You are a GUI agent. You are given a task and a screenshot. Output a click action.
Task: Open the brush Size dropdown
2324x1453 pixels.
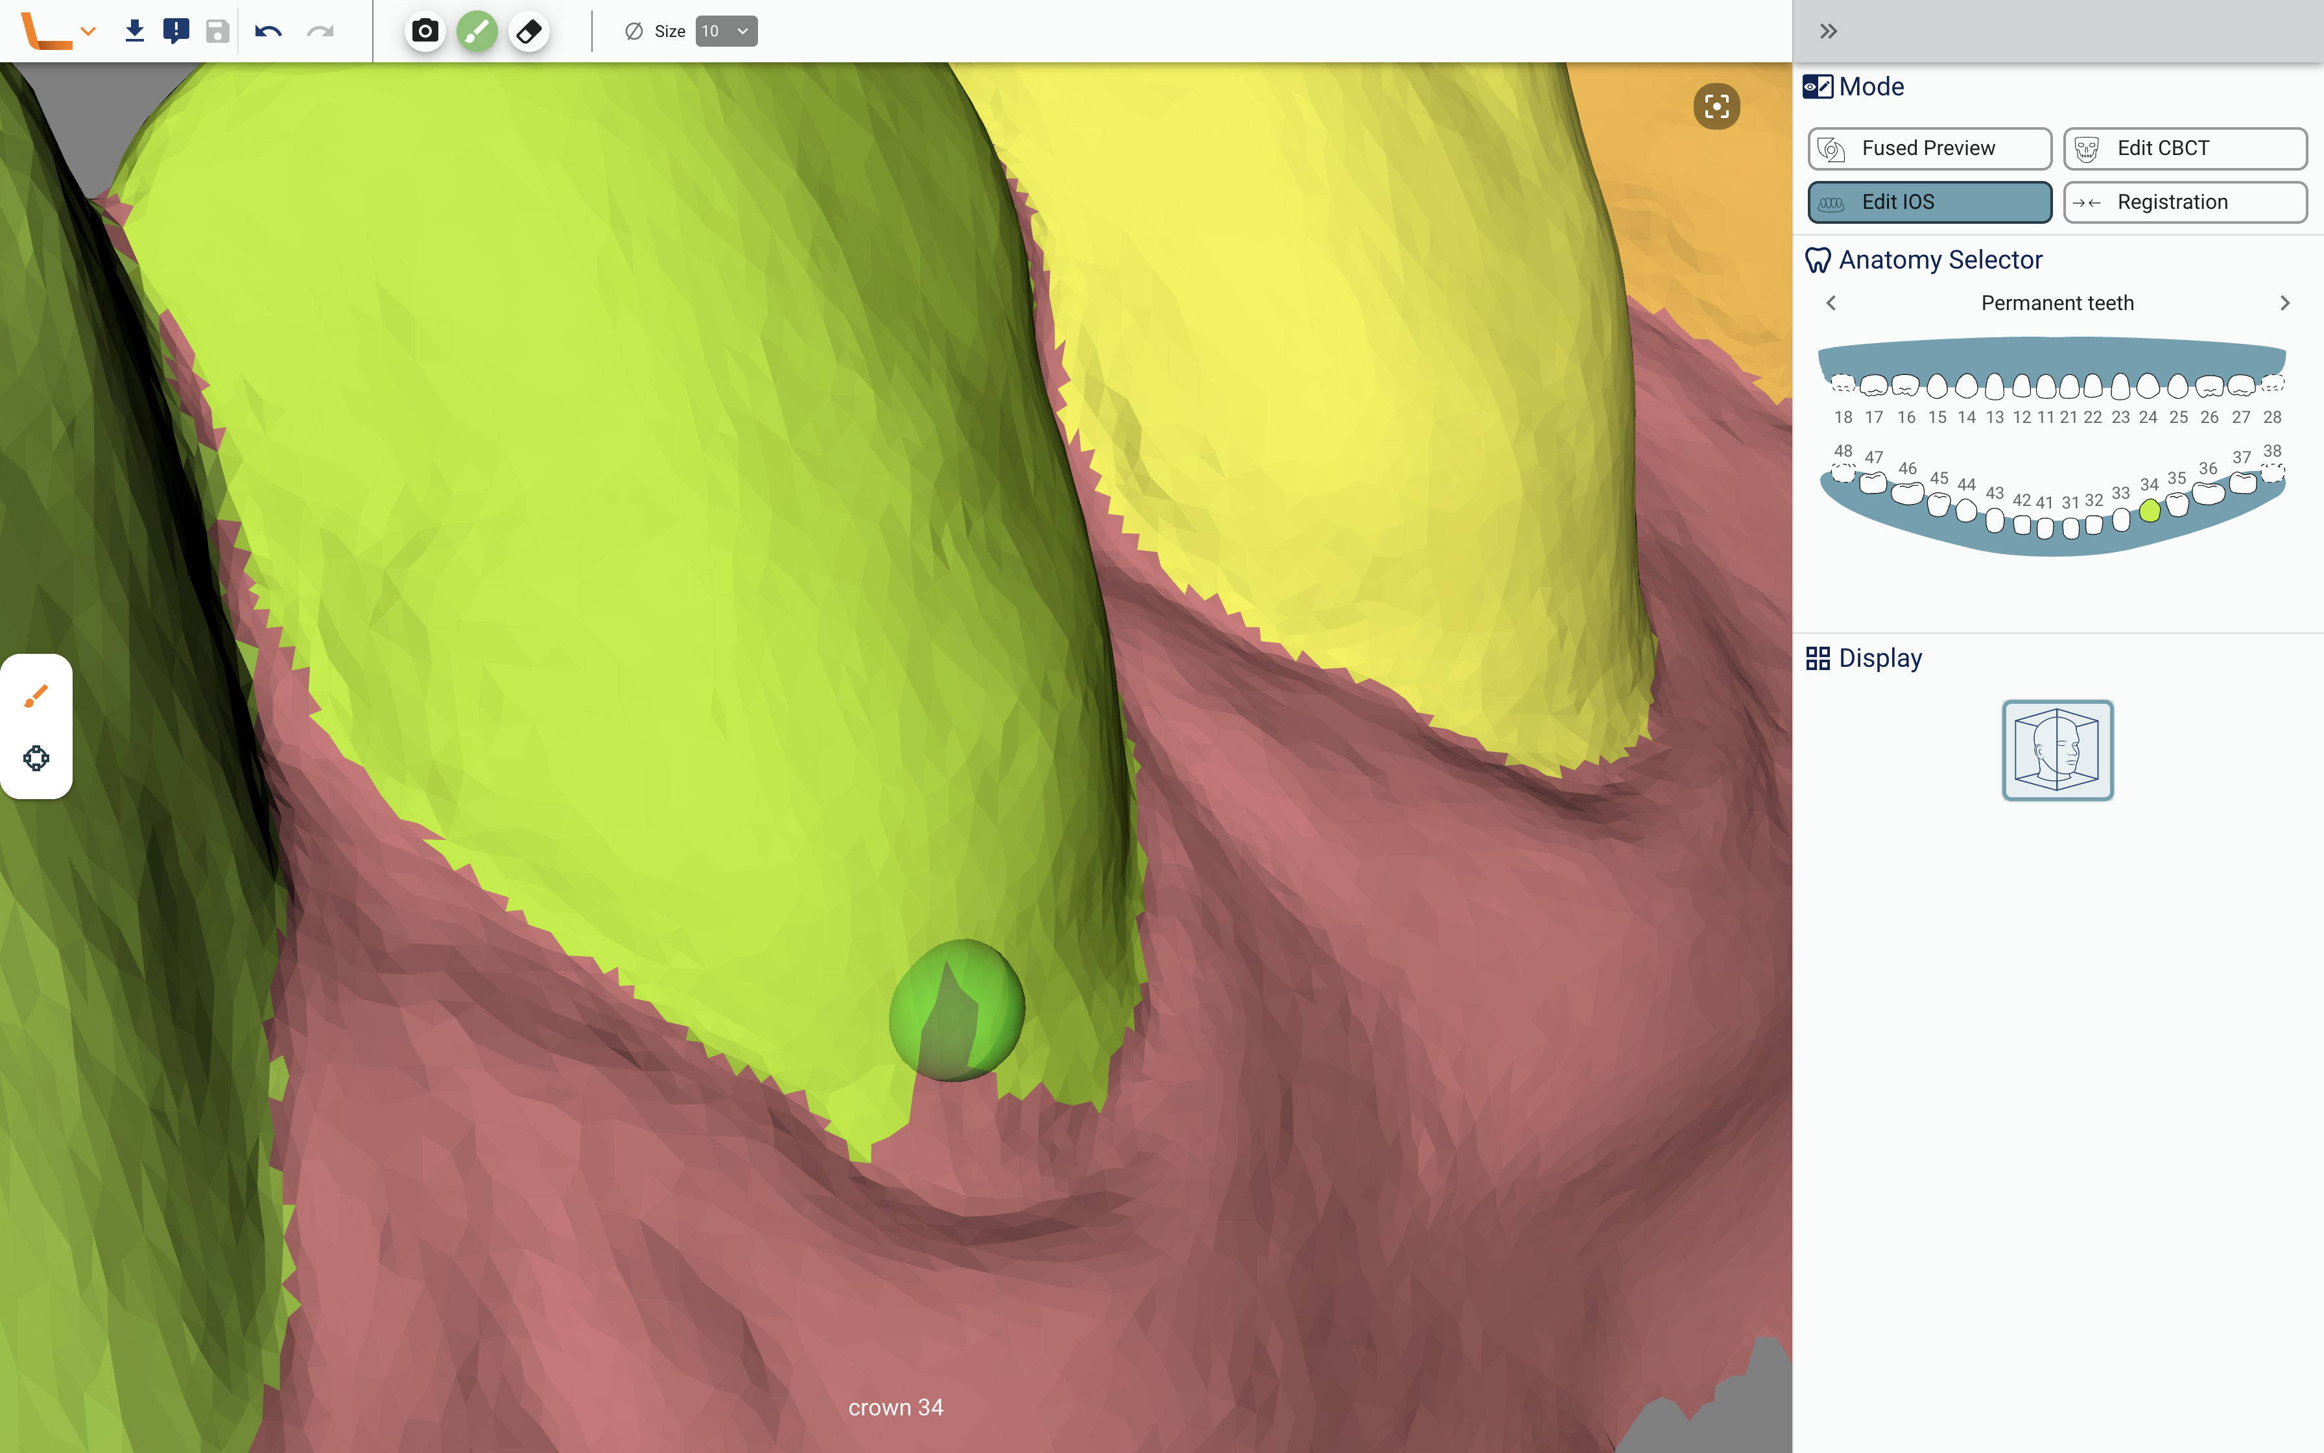coord(726,30)
